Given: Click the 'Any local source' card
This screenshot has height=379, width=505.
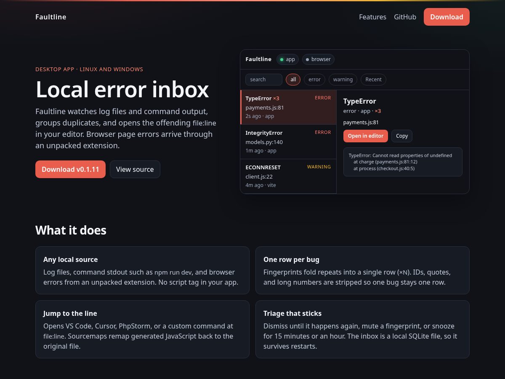Looking at the screenshot, I should pyautogui.click(x=142, y=270).
